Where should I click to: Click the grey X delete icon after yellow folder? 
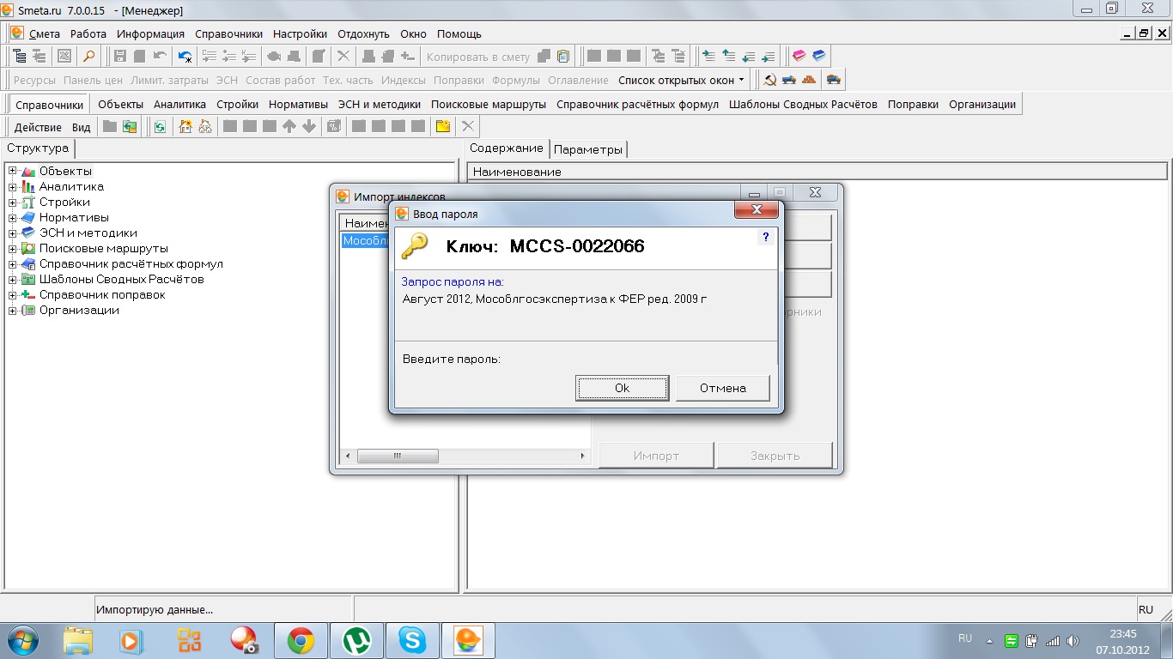(x=468, y=126)
